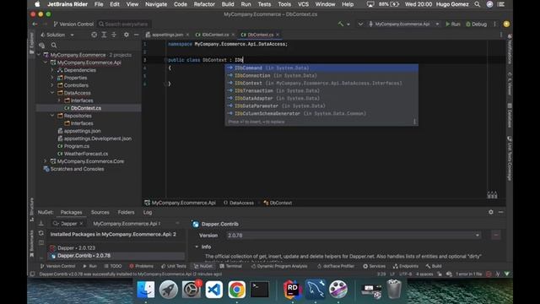Expand the MyCompany.Ecommerce.Core project
This screenshot has height=304, width=540.
coord(45,161)
